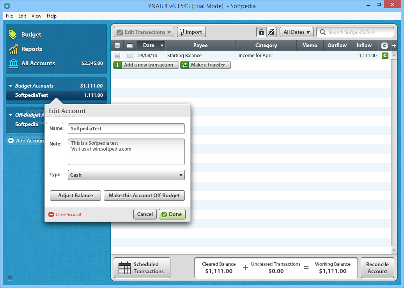Select SoftpediaTest account in sidebar
The height and width of the screenshot is (288, 404).
[57, 95]
